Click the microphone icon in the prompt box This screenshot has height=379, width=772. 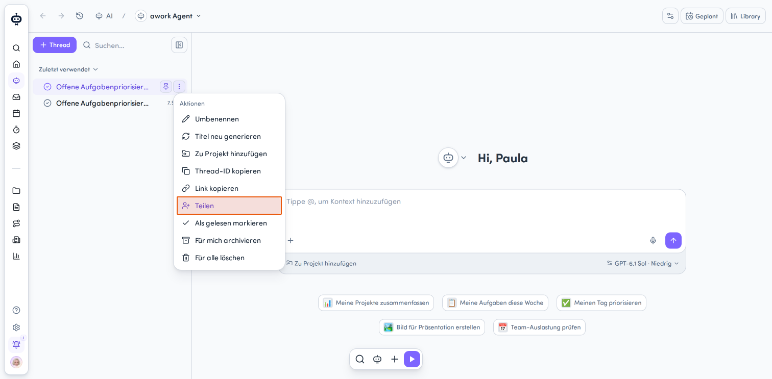(653, 240)
